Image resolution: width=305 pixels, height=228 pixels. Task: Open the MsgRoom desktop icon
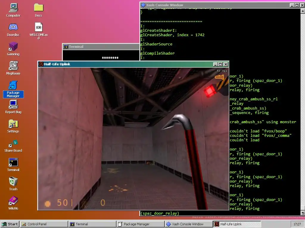coord(13,68)
